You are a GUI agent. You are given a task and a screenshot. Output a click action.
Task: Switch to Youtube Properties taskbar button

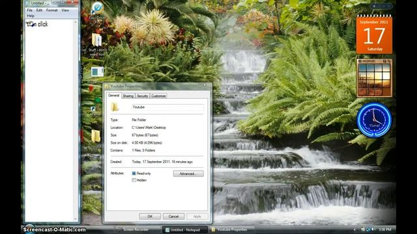(231, 229)
